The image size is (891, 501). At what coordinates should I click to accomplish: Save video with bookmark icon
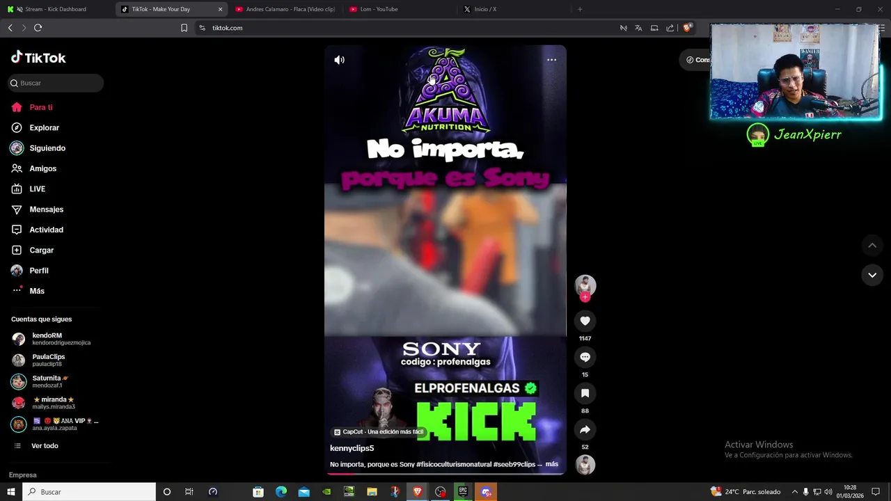(x=585, y=393)
